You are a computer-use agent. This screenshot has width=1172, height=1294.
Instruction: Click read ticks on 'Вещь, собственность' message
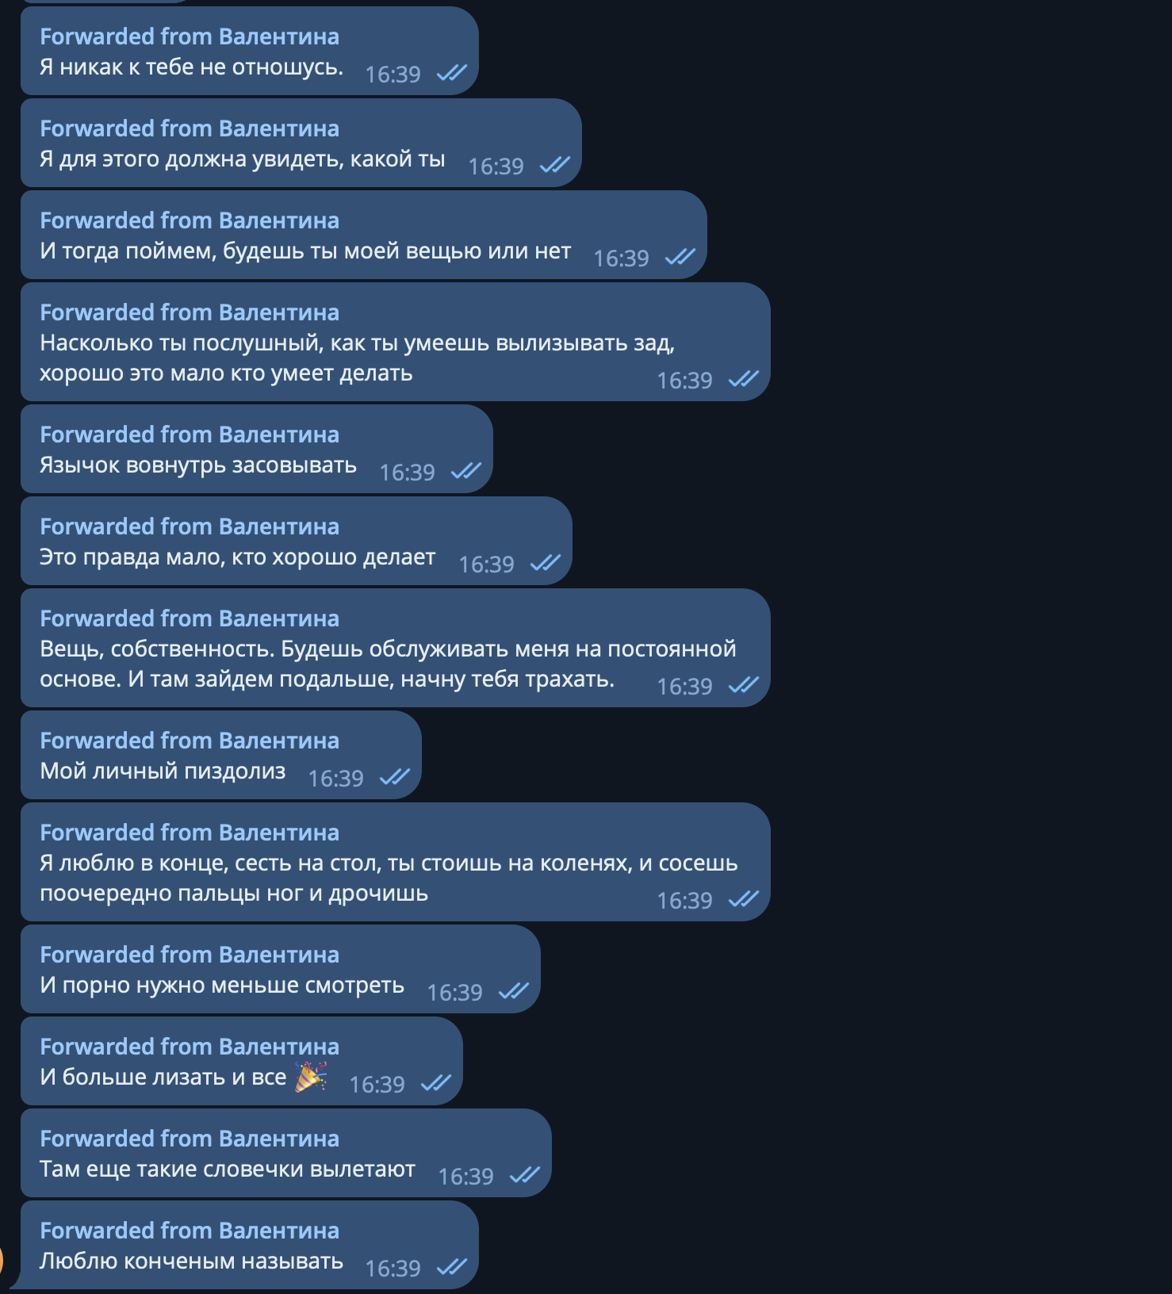[744, 686]
